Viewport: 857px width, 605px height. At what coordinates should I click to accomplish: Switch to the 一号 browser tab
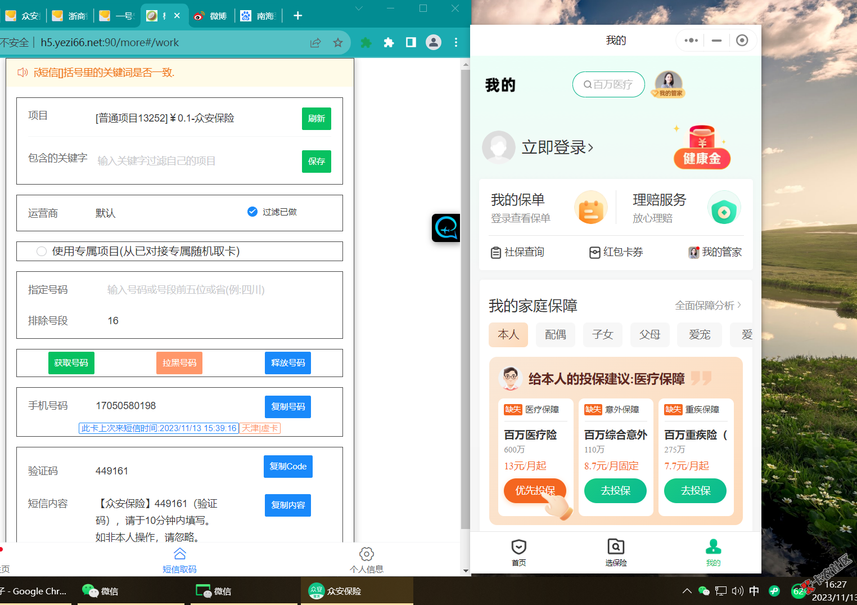tap(117, 16)
